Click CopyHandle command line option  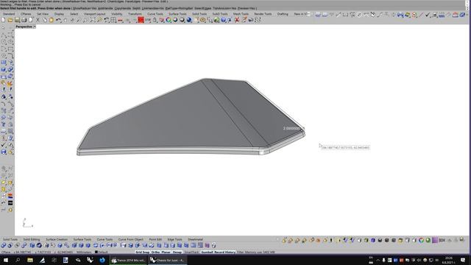point(123,8)
